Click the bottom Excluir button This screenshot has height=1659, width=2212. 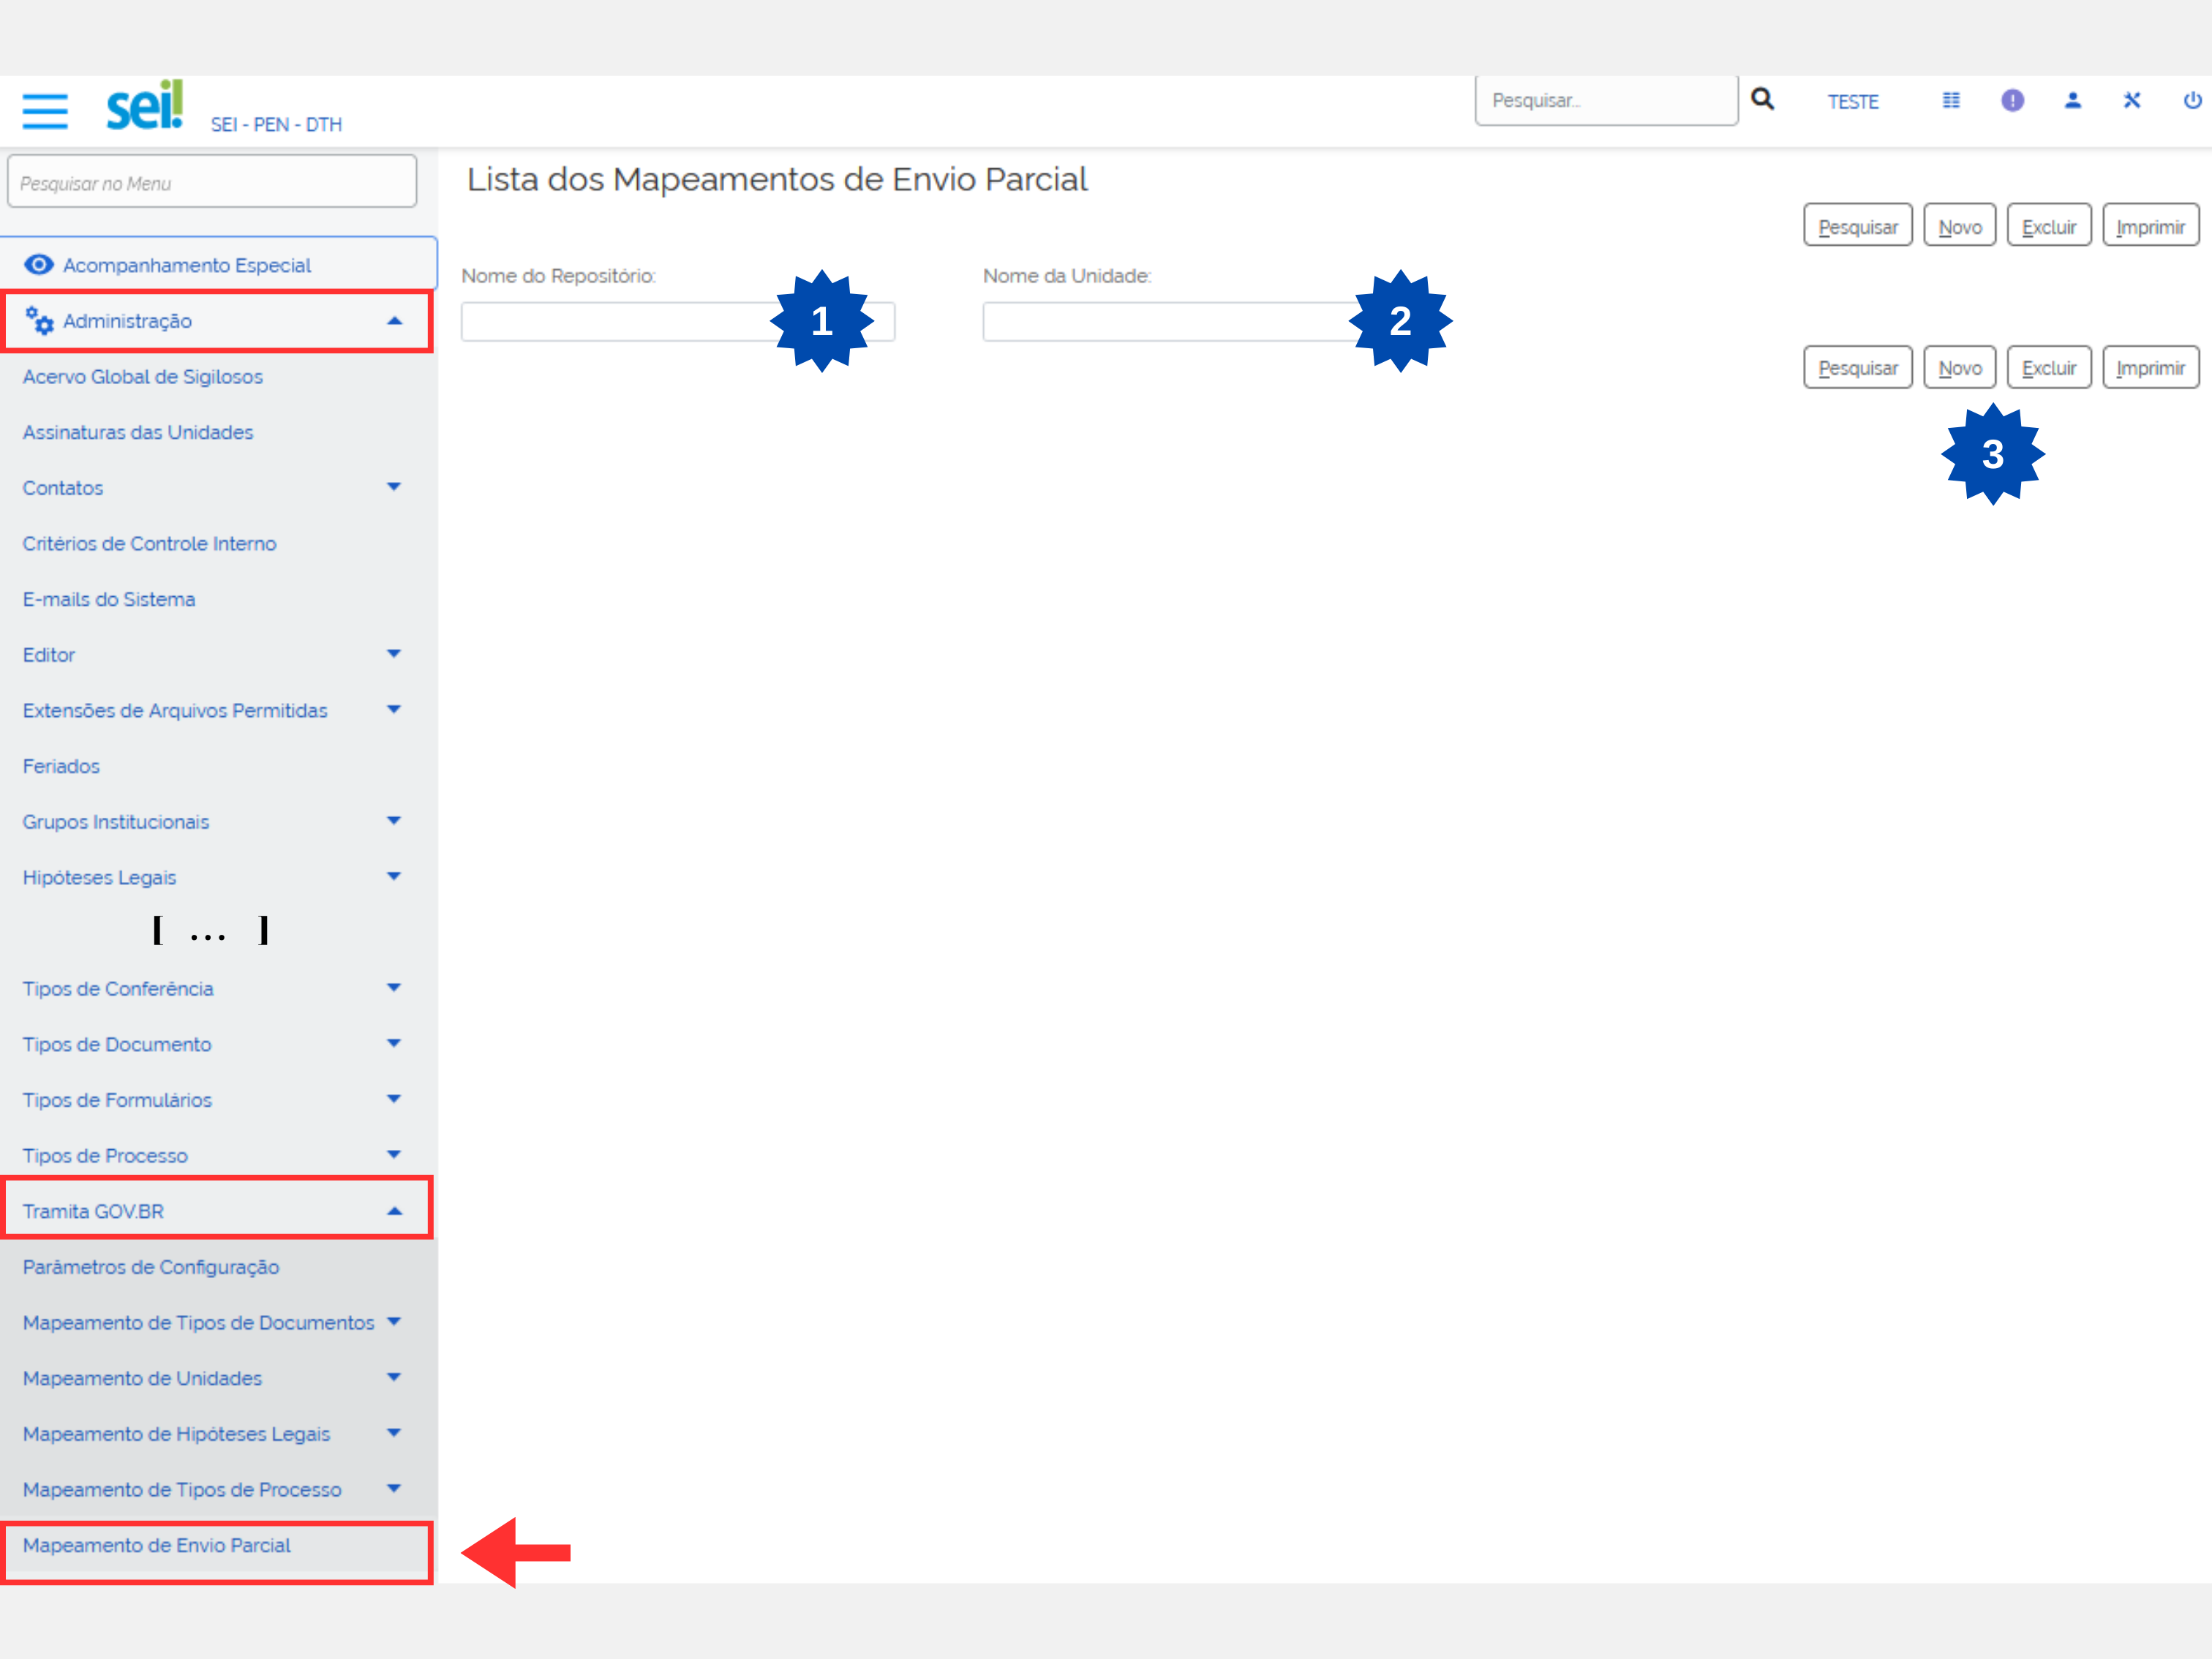click(2048, 368)
